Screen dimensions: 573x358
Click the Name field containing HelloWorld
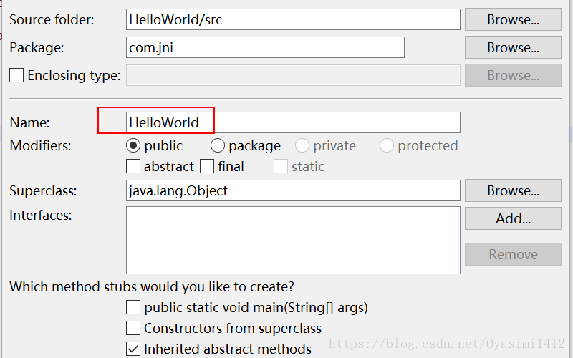click(293, 122)
